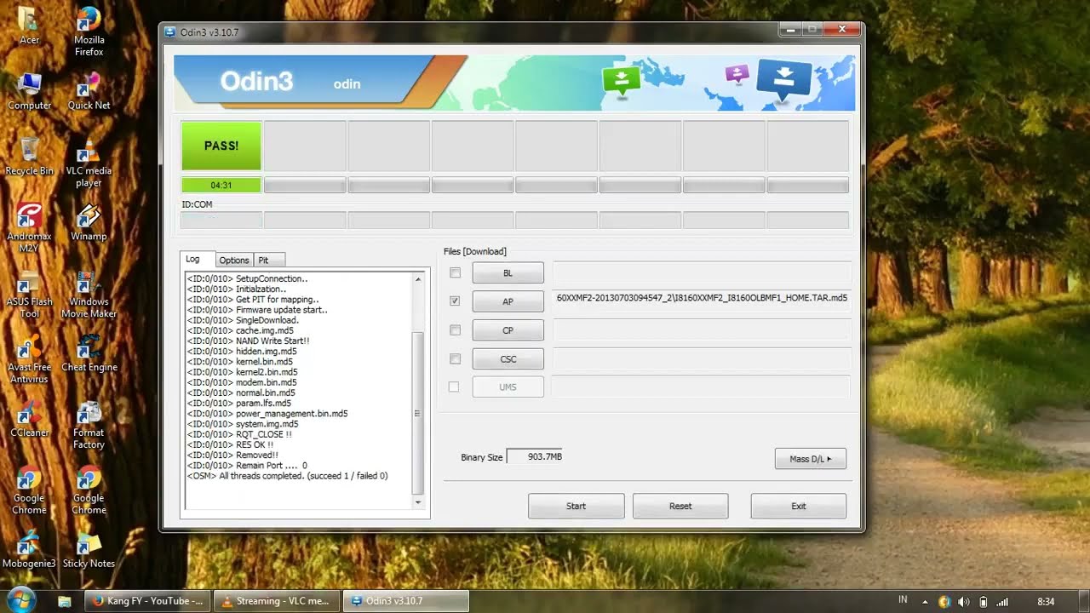The width and height of the screenshot is (1090, 613).
Task: Launch the Format Factory desktop shortcut
Action: click(89, 425)
